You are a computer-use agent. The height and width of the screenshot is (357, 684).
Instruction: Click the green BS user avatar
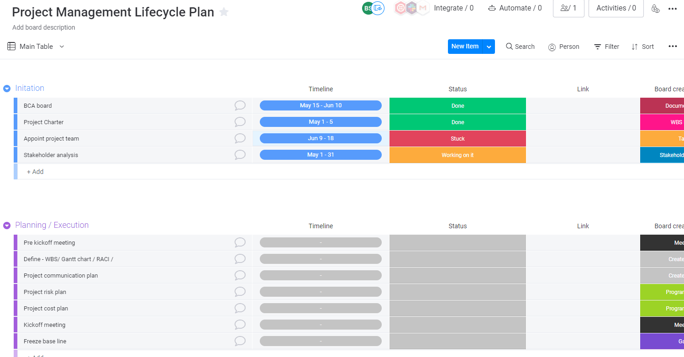(x=368, y=8)
